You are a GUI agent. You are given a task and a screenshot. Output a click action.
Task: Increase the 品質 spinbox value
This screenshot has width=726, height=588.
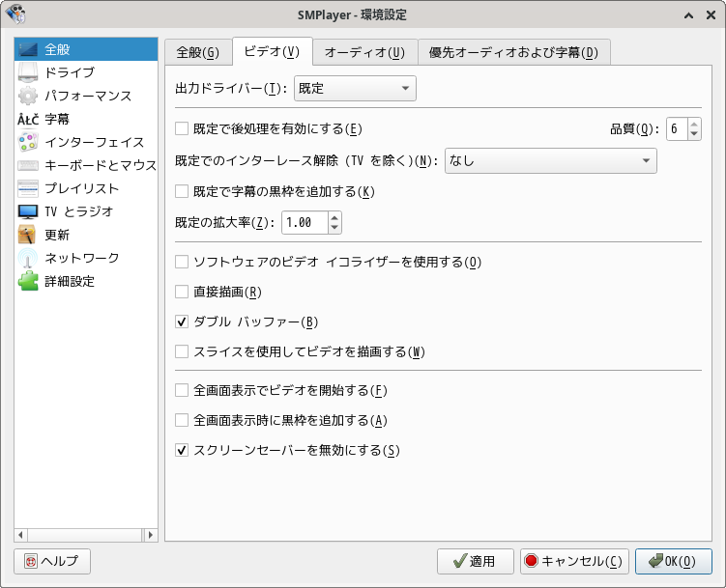[x=695, y=124]
